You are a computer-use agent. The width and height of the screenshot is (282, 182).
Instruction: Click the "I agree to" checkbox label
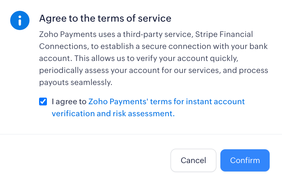coord(69,102)
